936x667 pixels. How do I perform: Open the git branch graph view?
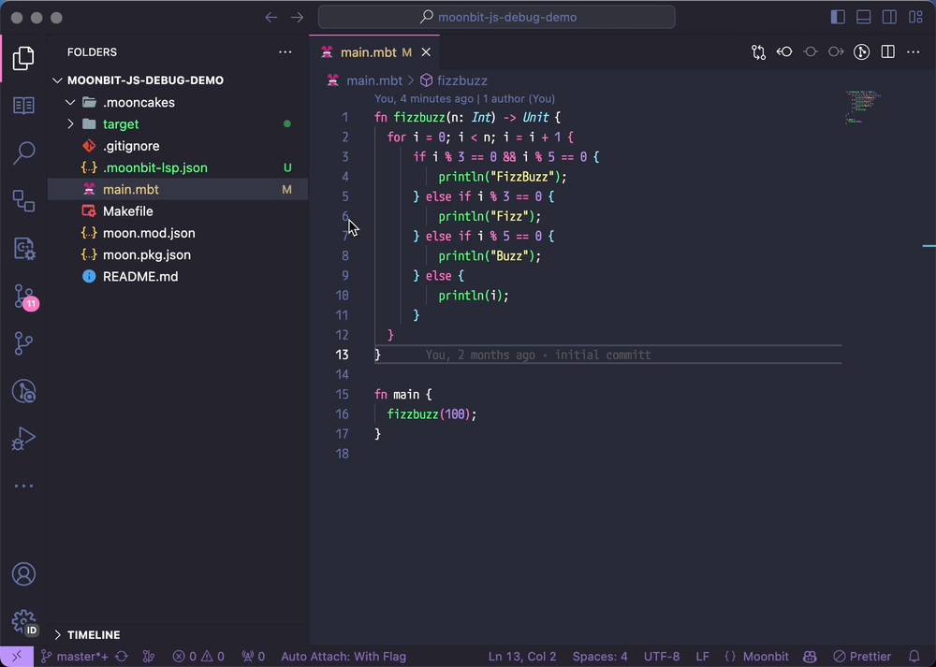pos(23,343)
